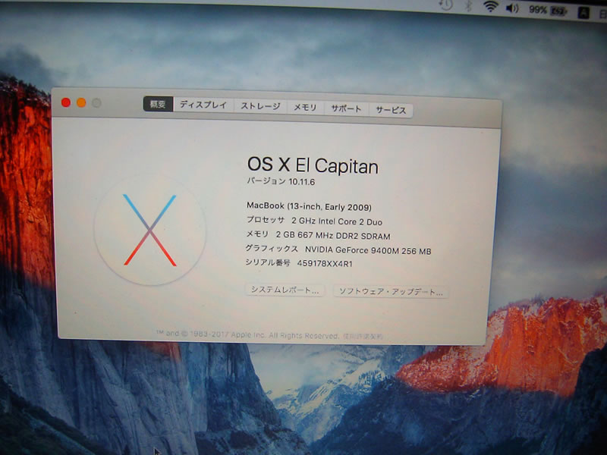Select the MacBook (13-inch, Early 2009) text

pyautogui.click(x=309, y=206)
